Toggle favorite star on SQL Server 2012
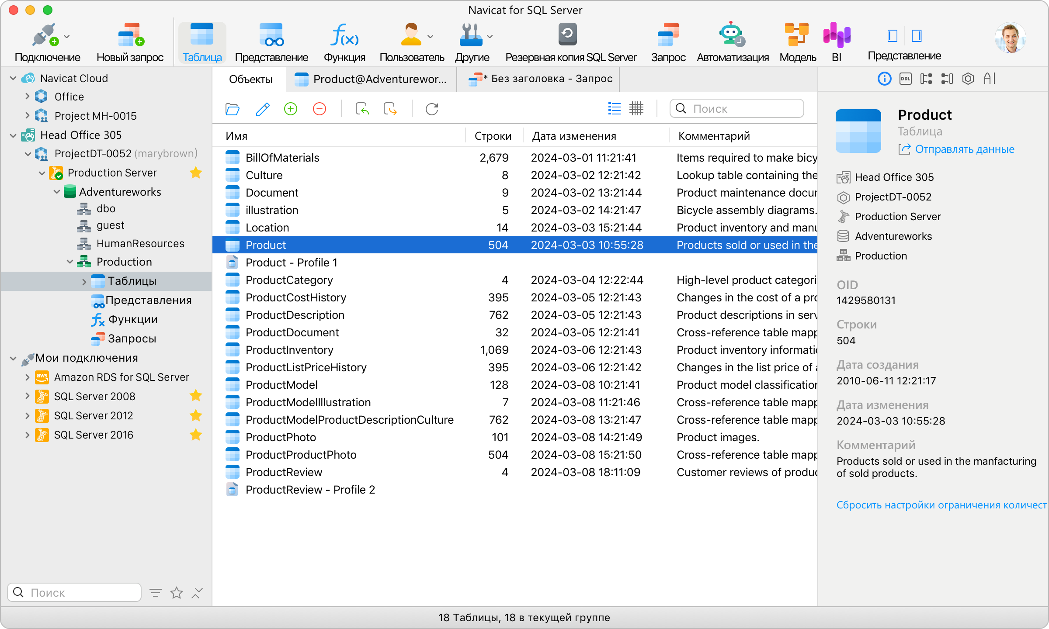 coord(196,415)
